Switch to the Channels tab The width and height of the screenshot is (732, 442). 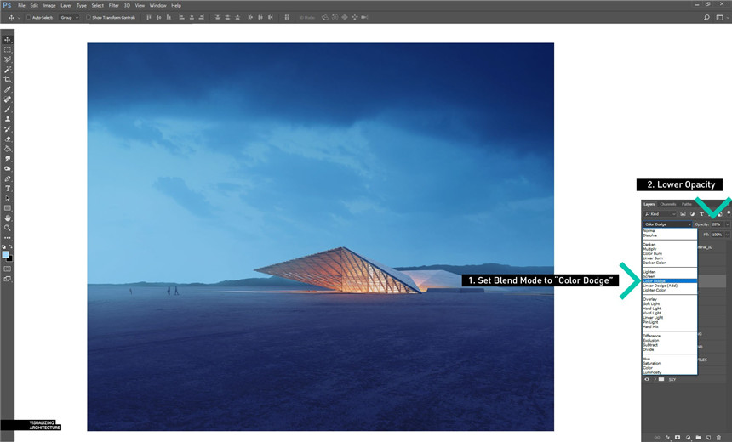click(668, 204)
